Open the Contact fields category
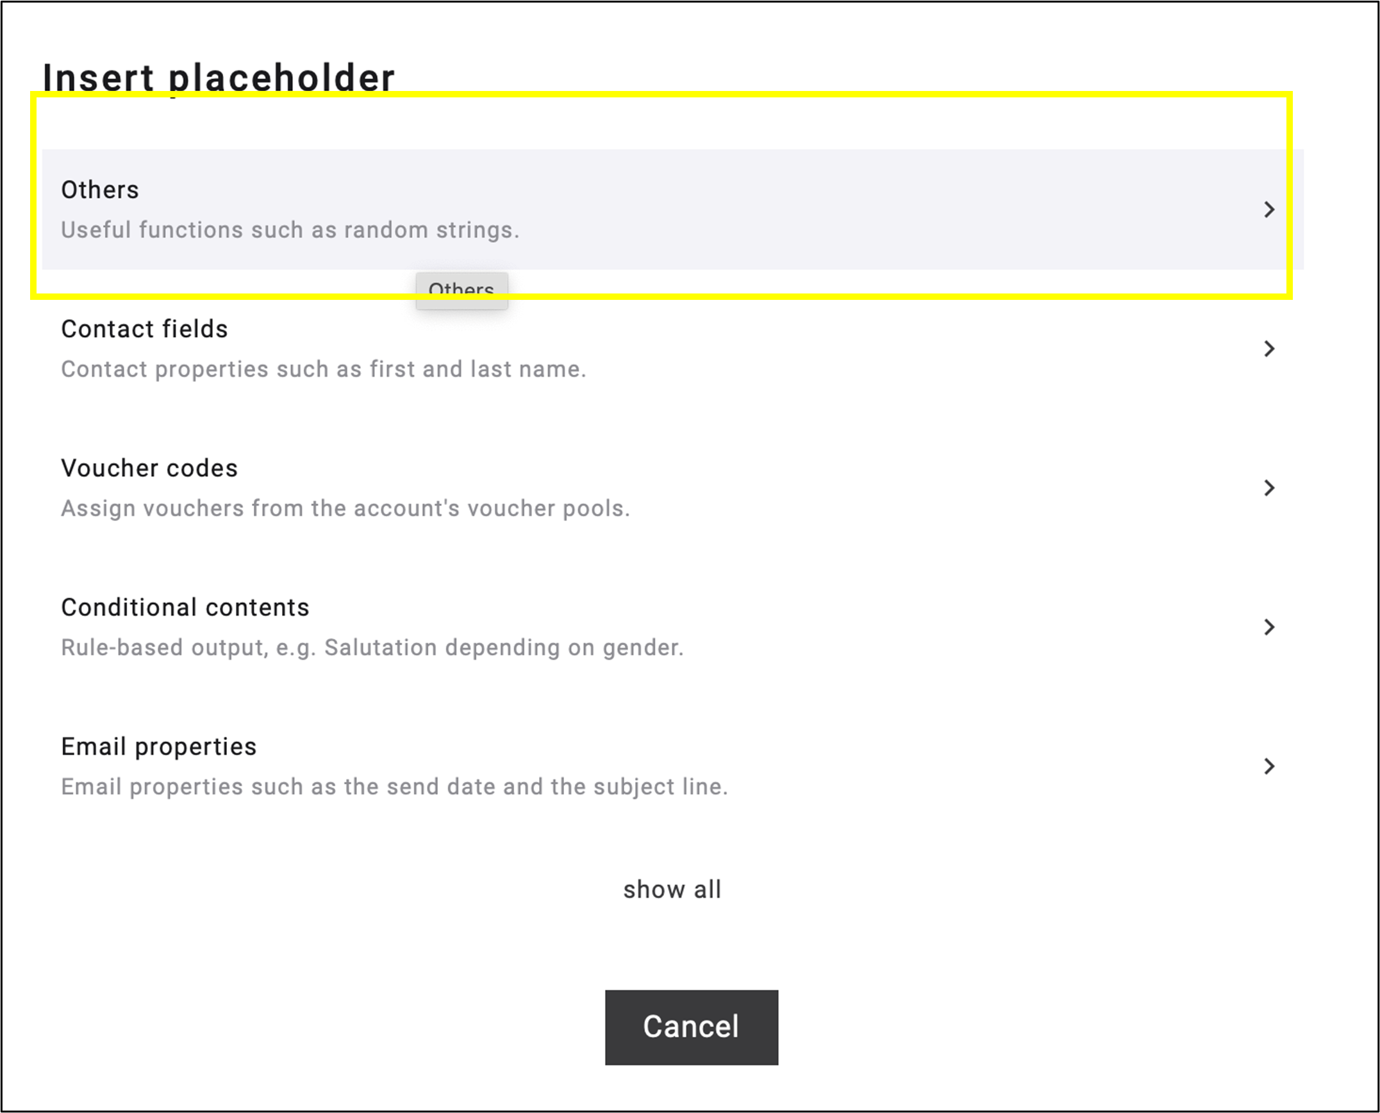The image size is (1380, 1113). [672, 349]
